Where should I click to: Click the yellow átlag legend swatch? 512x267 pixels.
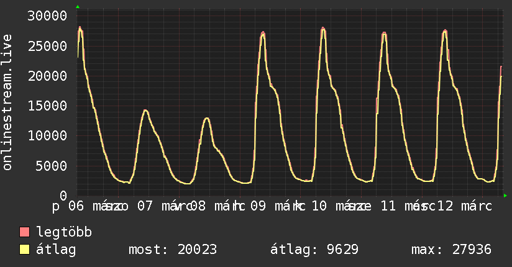coord(24,250)
